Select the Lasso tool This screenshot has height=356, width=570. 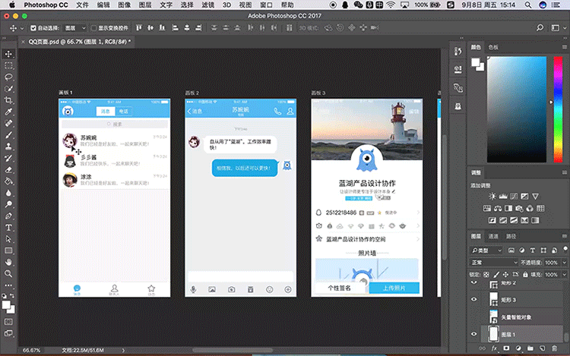point(8,77)
